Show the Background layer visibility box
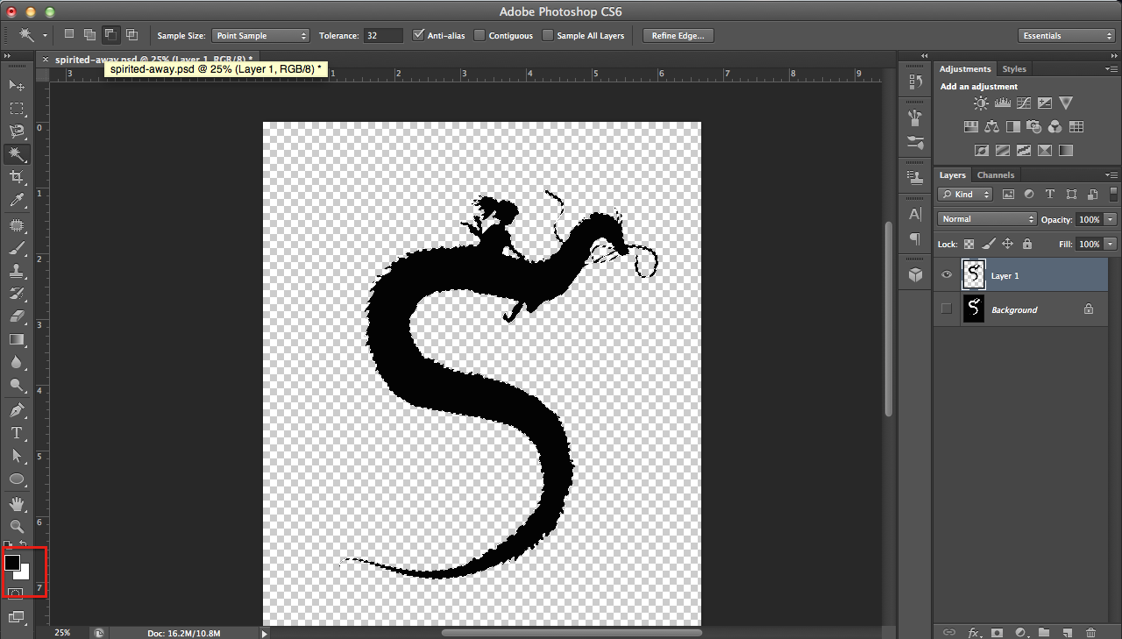Screen dimensions: 1122x639 tap(946, 309)
